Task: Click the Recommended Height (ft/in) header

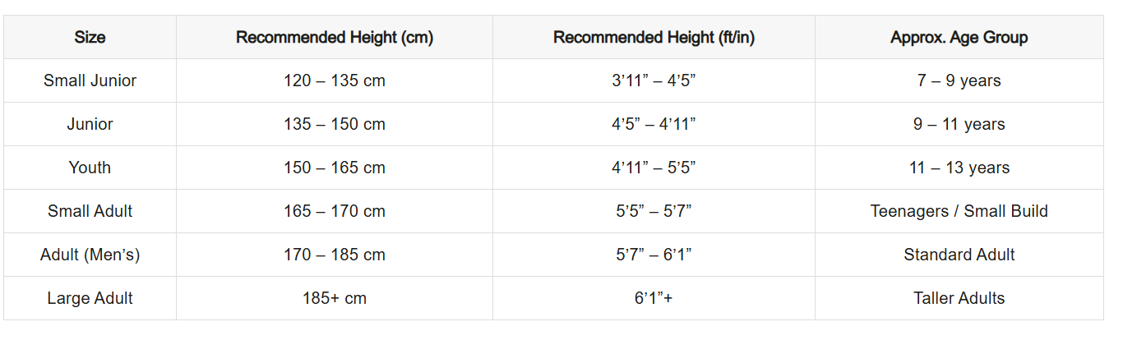Action: click(x=654, y=37)
